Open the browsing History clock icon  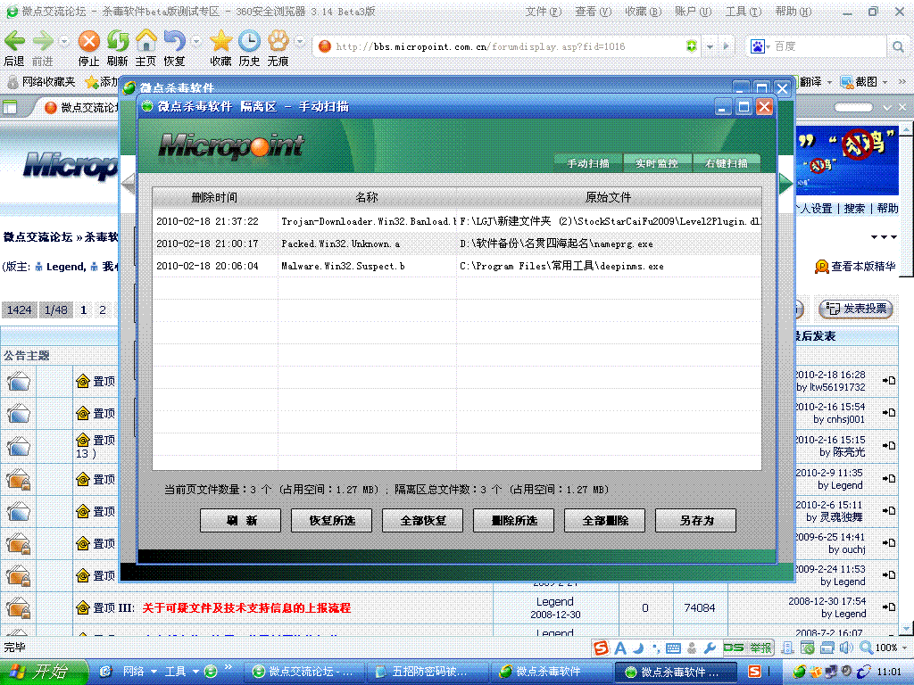pos(249,42)
